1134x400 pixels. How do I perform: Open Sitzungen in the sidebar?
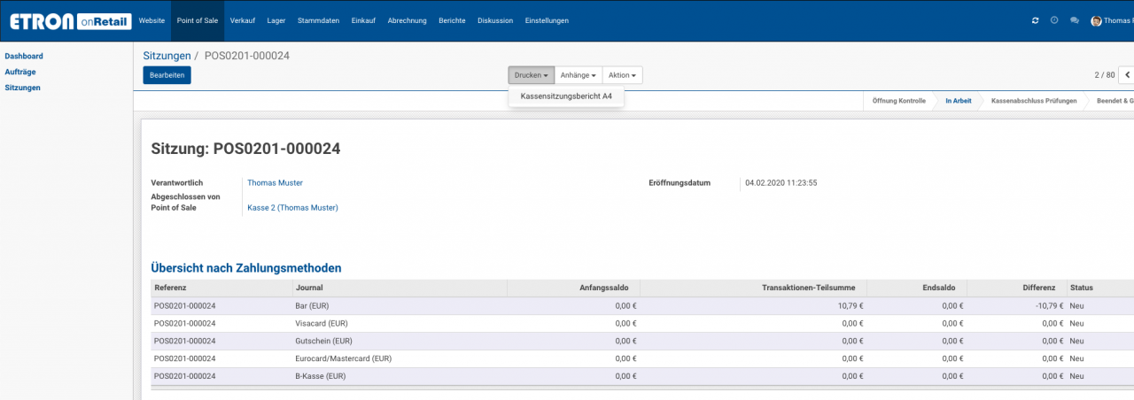pyautogui.click(x=22, y=88)
